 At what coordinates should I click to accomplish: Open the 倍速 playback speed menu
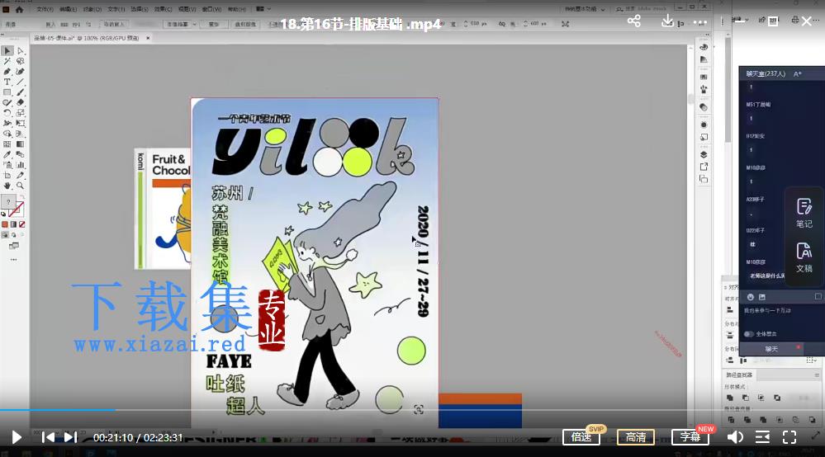[581, 437]
